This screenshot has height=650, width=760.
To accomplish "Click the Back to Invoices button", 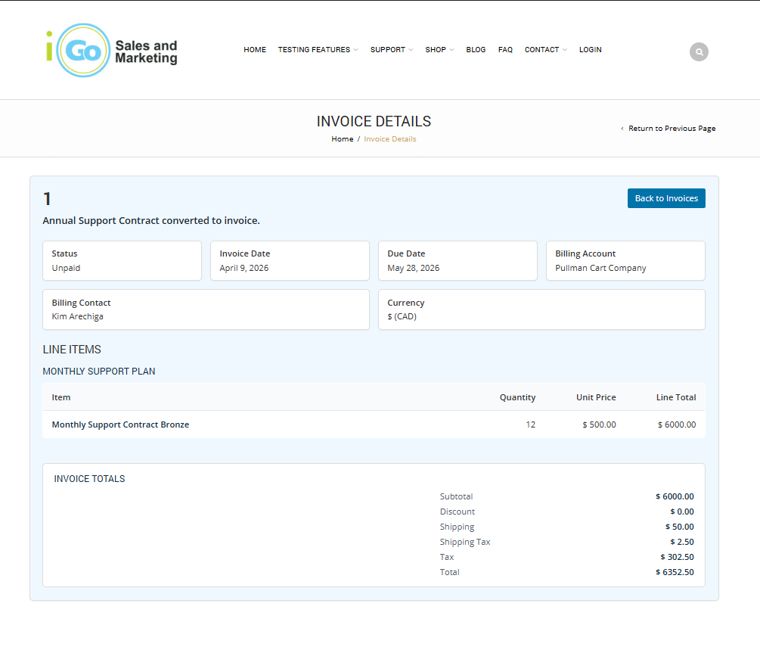I will pyautogui.click(x=666, y=198).
